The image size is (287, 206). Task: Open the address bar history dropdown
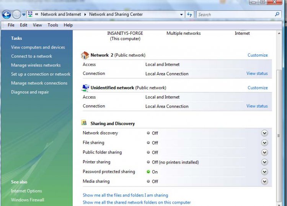click(181, 15)
